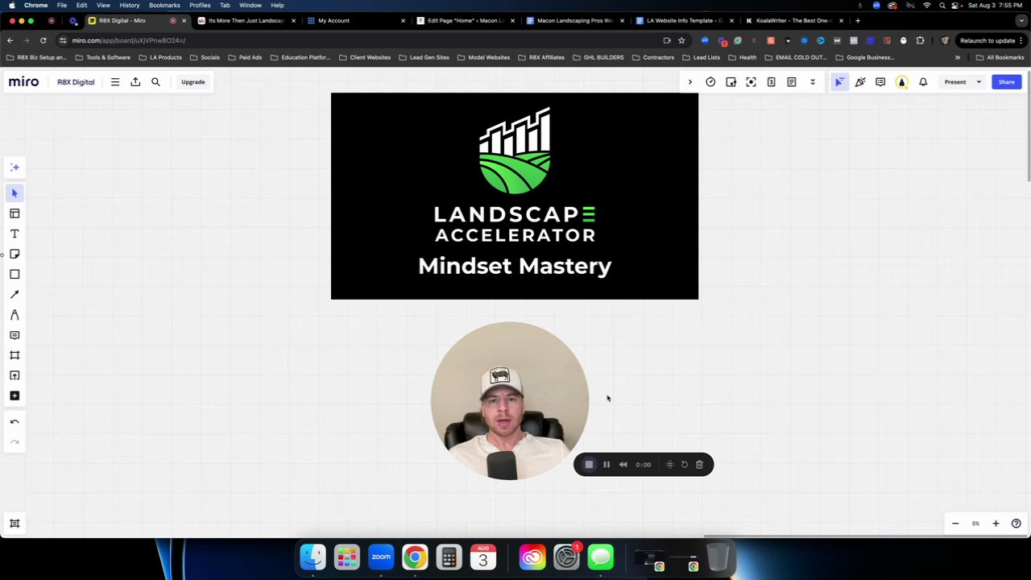This screenshot has width=1031, height=580.
Task: Delete the recording with the trash icon
Action: point(699,464)
